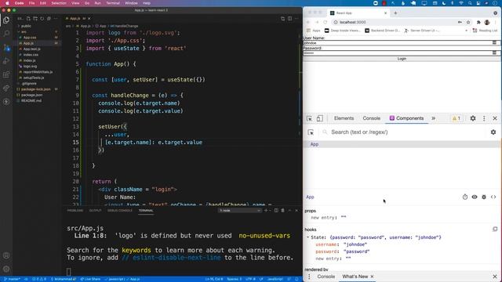Click the New Terminal plus icon
The width and height of the screenshot is (502, 282).
(266, 211)
